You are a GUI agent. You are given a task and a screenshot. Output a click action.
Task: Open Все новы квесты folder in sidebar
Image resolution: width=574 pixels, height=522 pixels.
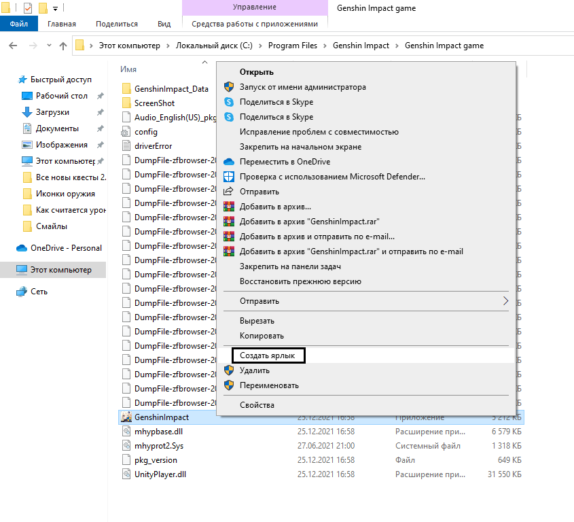tap(71, 177)
